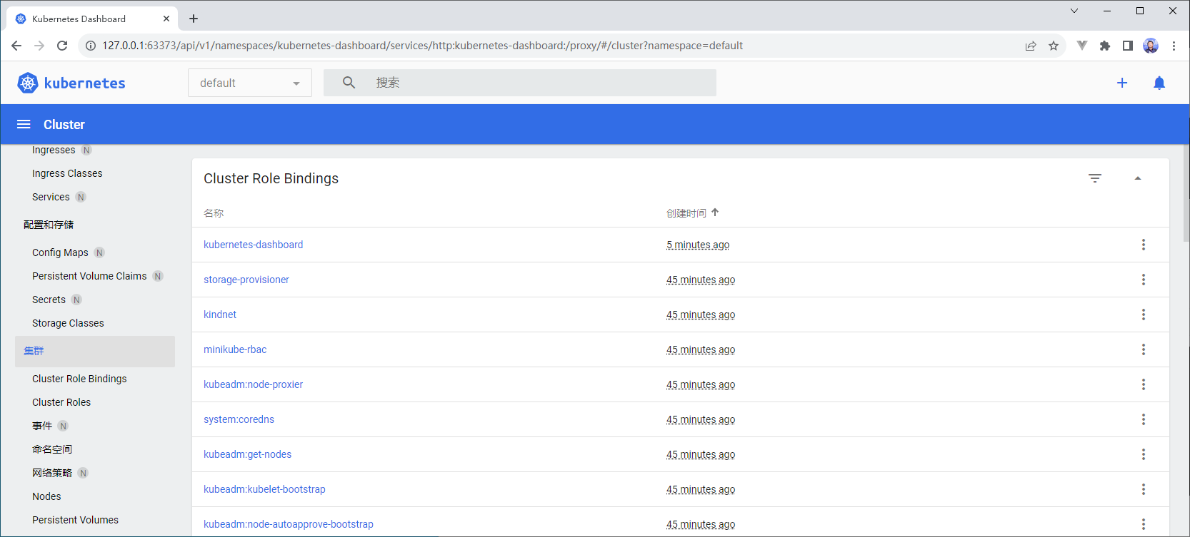
Task: Open Nodes in sidebar
Action: pyautogui.click(x=46, y=496)
